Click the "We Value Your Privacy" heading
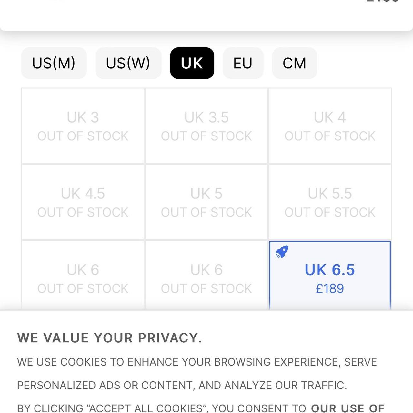The image size is (413, 413). 110,338
